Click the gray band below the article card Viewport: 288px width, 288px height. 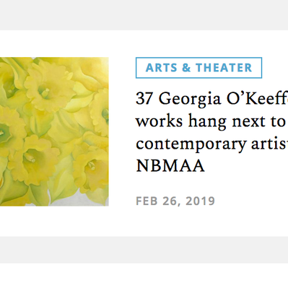144,250
